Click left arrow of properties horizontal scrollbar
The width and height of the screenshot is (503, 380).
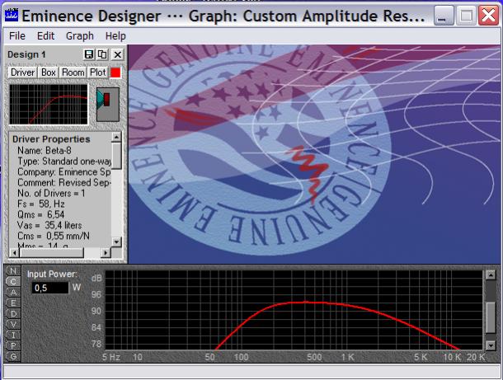pyautogui.click(x=14, y=253)
